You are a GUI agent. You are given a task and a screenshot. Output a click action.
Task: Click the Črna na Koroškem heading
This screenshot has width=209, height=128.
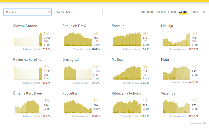[x=28, y=93]
